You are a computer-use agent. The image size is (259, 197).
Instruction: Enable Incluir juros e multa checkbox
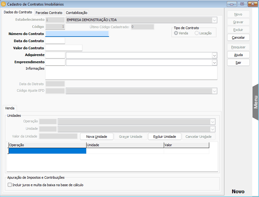tap(10, 185)
